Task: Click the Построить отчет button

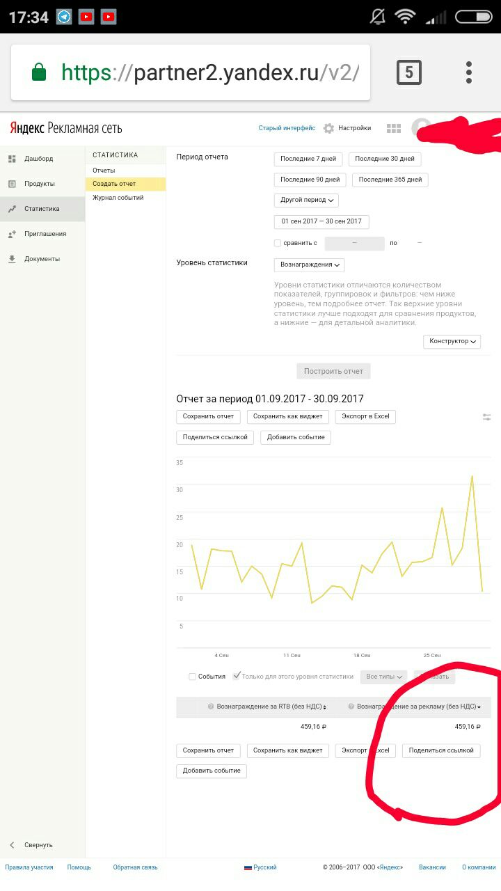Action: coord(333,371)
